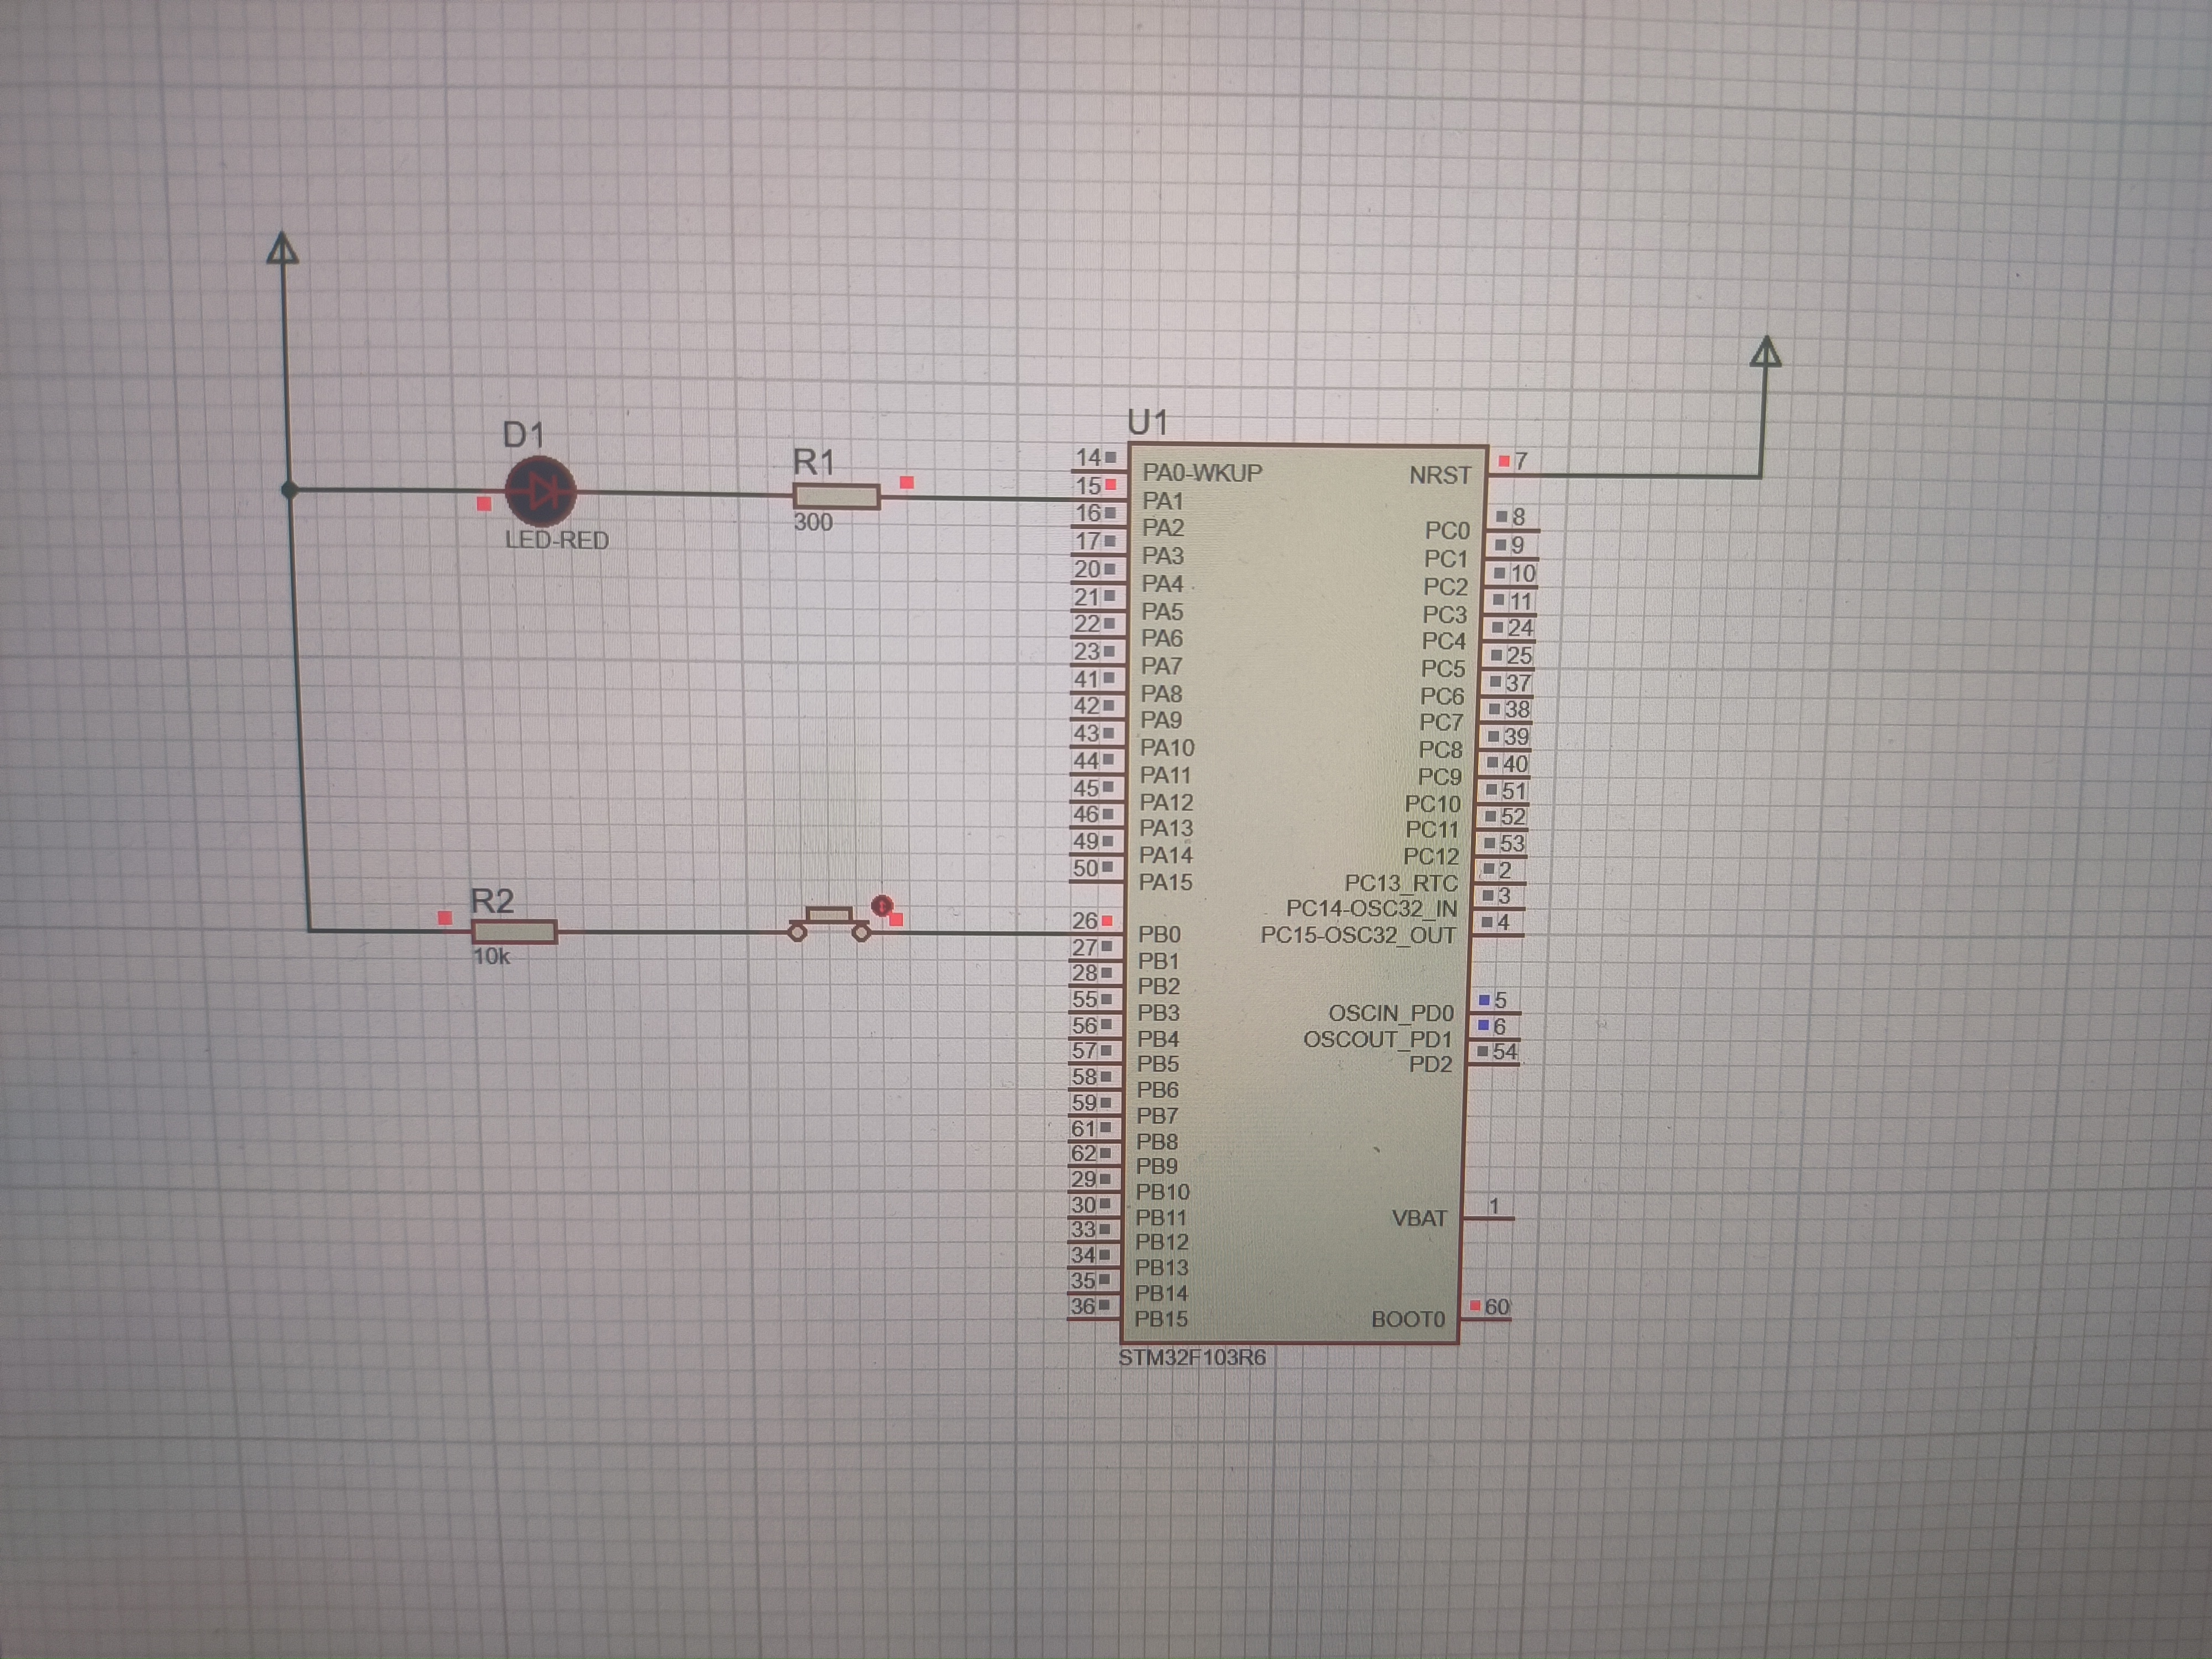Click the 300 value under R1
This screenshot has height=1659, width=2212.
coord(813,523)
